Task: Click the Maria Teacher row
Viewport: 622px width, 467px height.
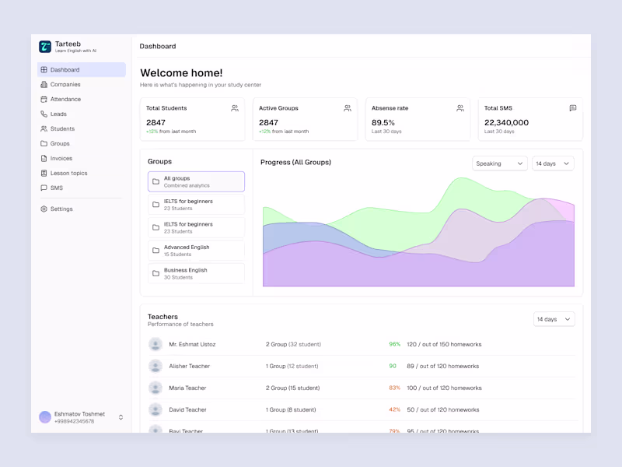Action: point(362,388)
